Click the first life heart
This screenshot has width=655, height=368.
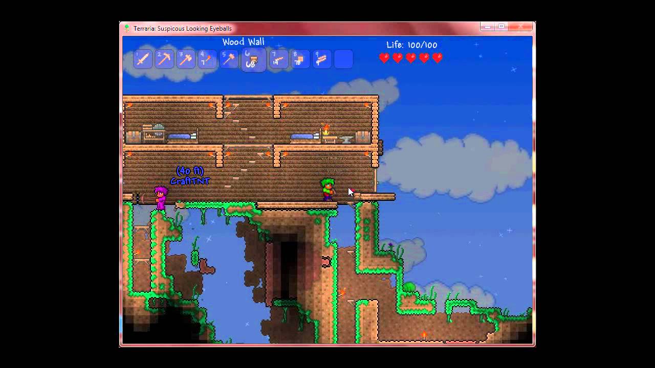click(384, 58)
